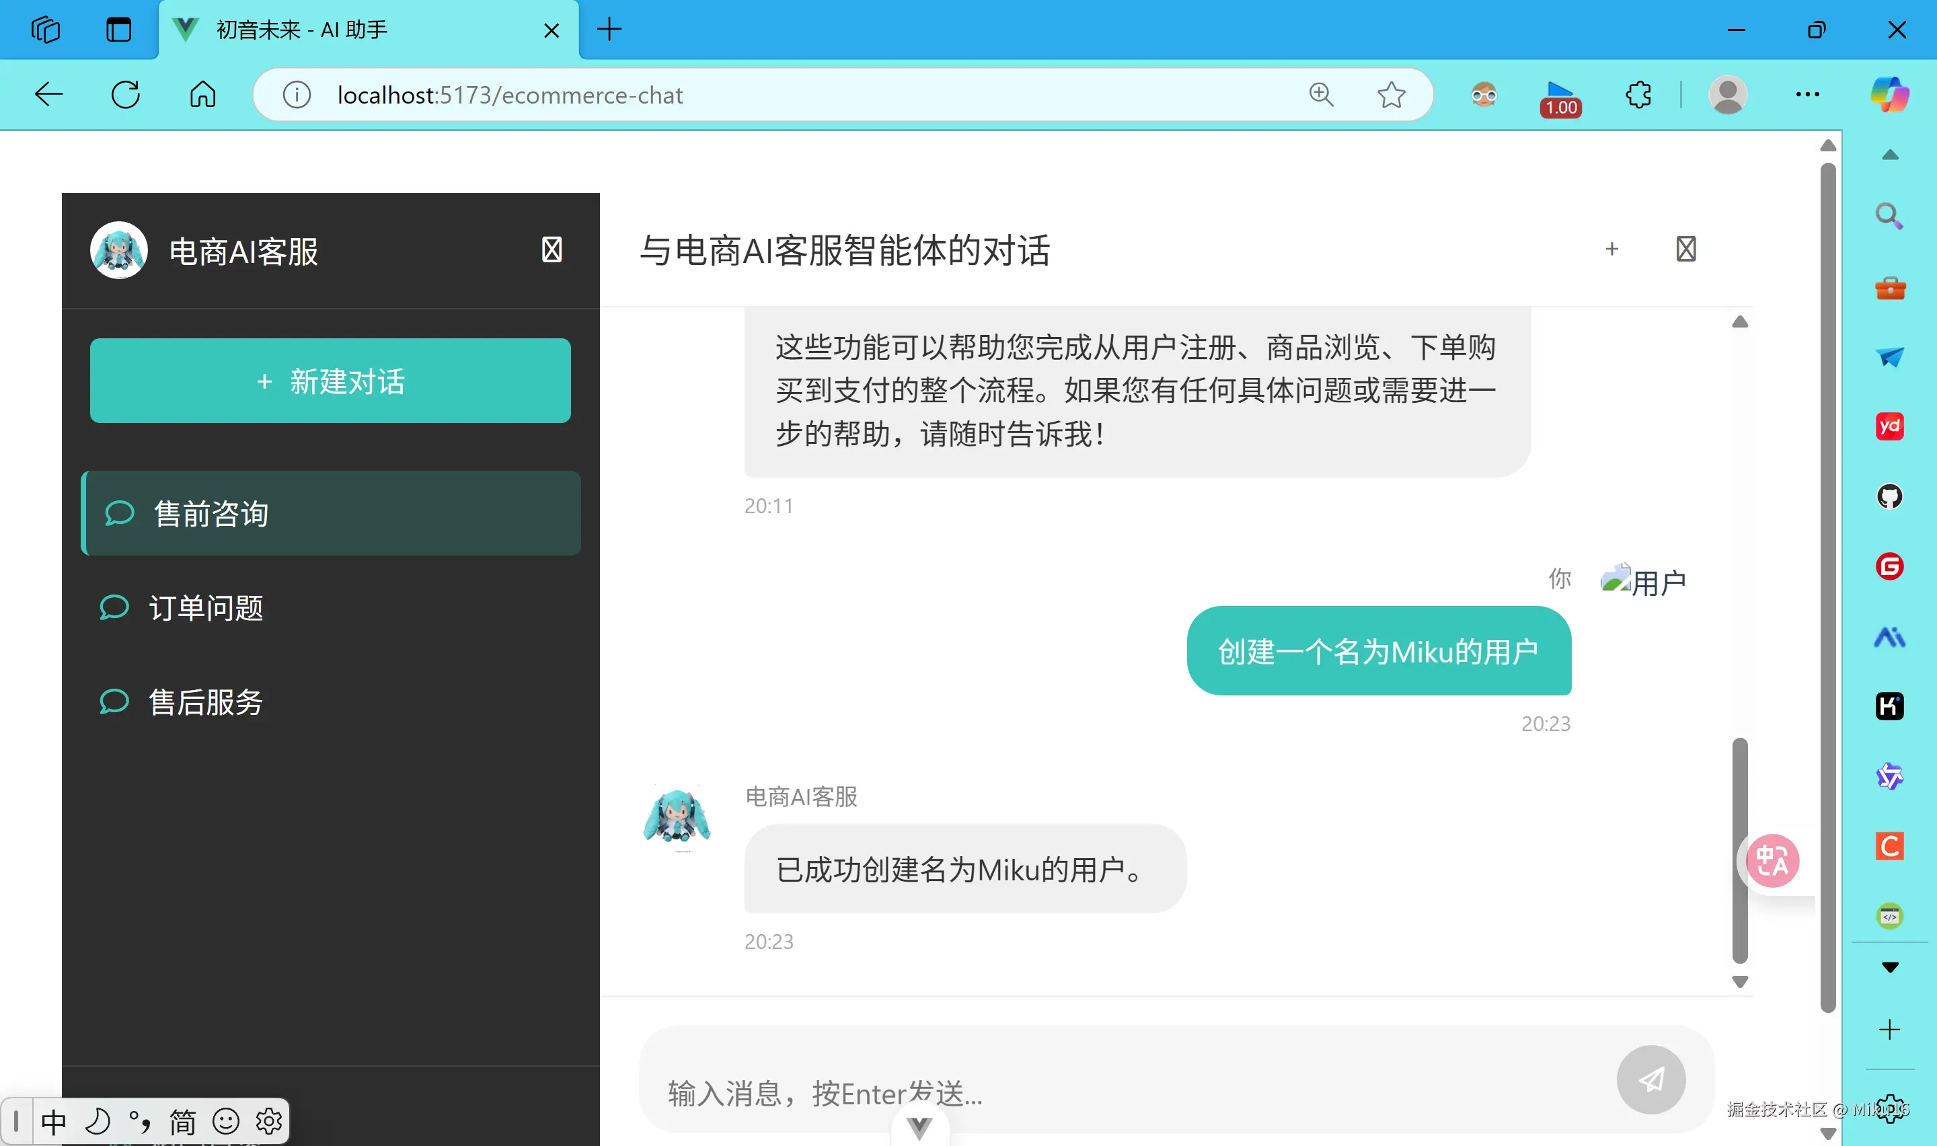Open GitHub from the Edge sidebar

1889,496
